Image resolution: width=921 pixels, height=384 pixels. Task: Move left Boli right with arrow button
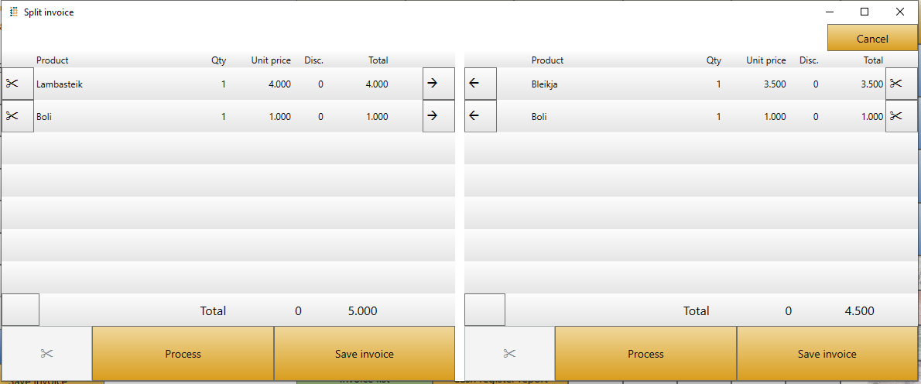click(x=438, y=116)
